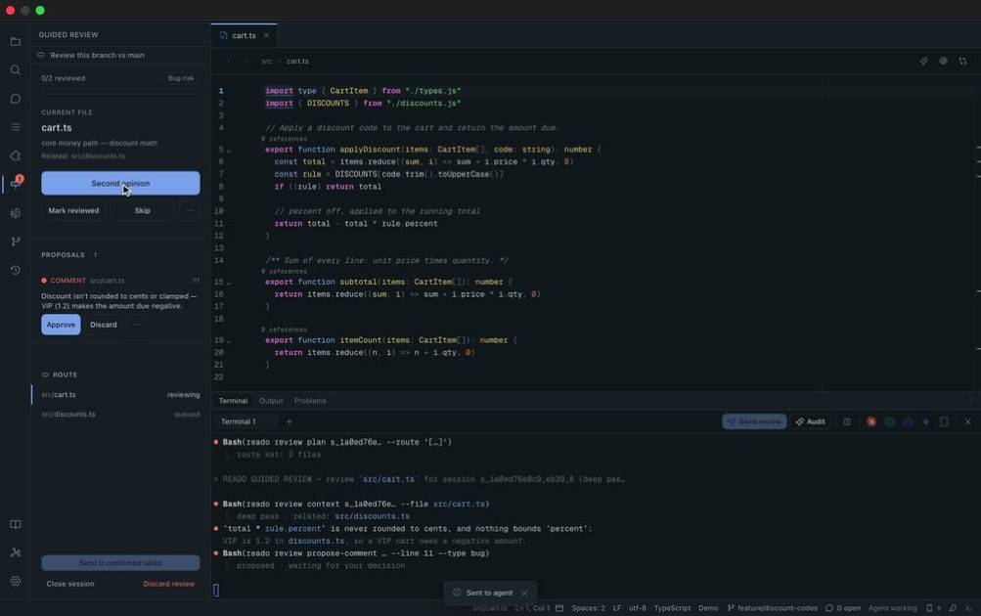Switch to the Output panel tab

pyautogui.click(x=271, y=401)
